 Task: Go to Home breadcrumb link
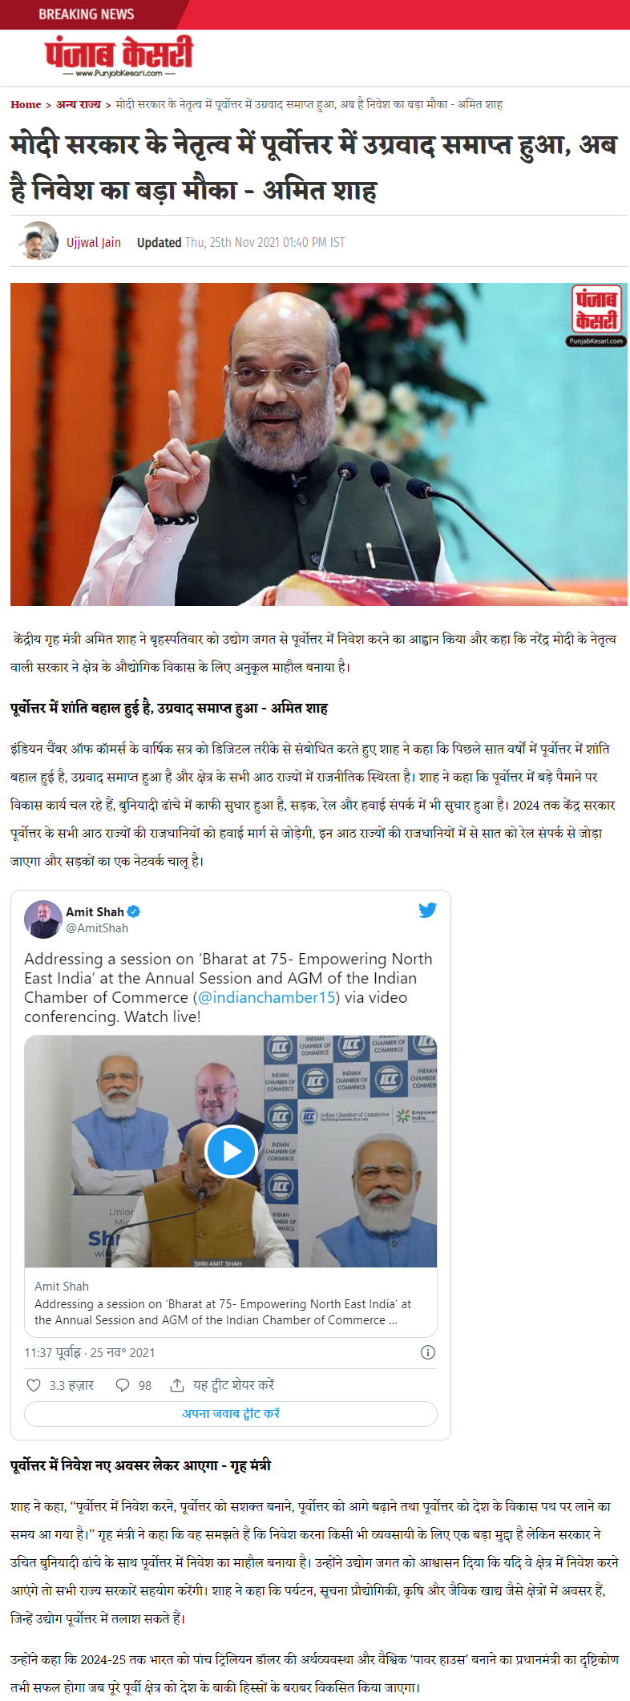(26, 105)
